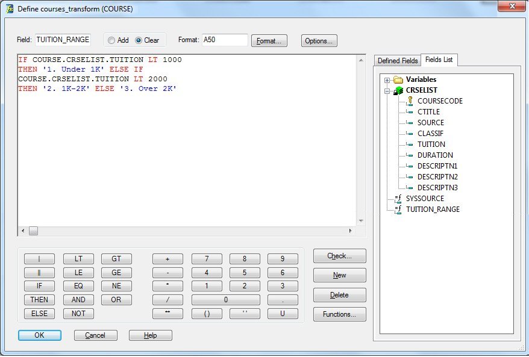Screen dimensions: 529x357
Task: Insert the GT operator
Action: point(116,258)
